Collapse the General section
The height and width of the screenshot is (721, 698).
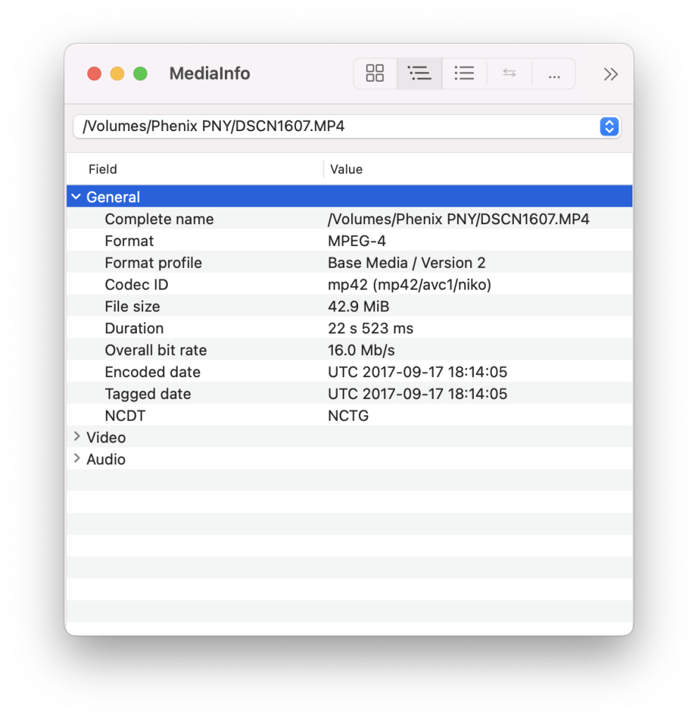tap(76, 197)
